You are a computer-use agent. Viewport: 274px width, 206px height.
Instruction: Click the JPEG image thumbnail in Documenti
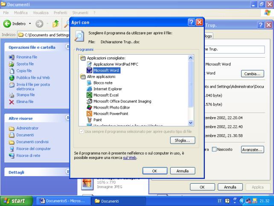[x=87, y=184]
